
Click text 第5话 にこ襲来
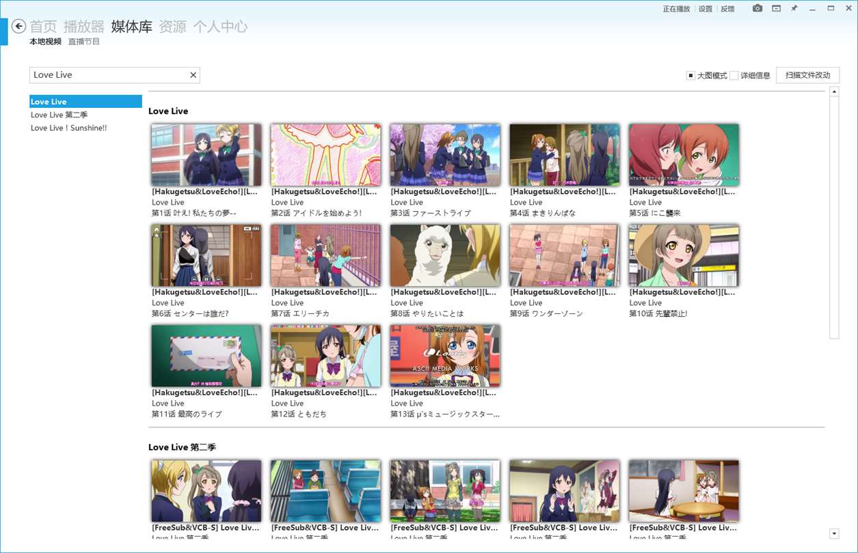coord(655,213)
